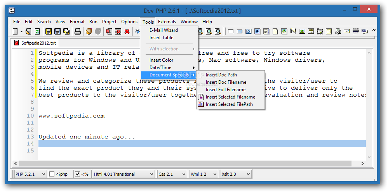Viewport: 388px width, 192px height.
Task: Click the dashed yellow selection box icon
Action: point(329,31)
